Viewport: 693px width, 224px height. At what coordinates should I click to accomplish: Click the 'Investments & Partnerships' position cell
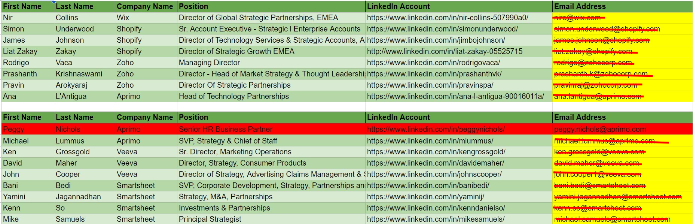[224, 208]
